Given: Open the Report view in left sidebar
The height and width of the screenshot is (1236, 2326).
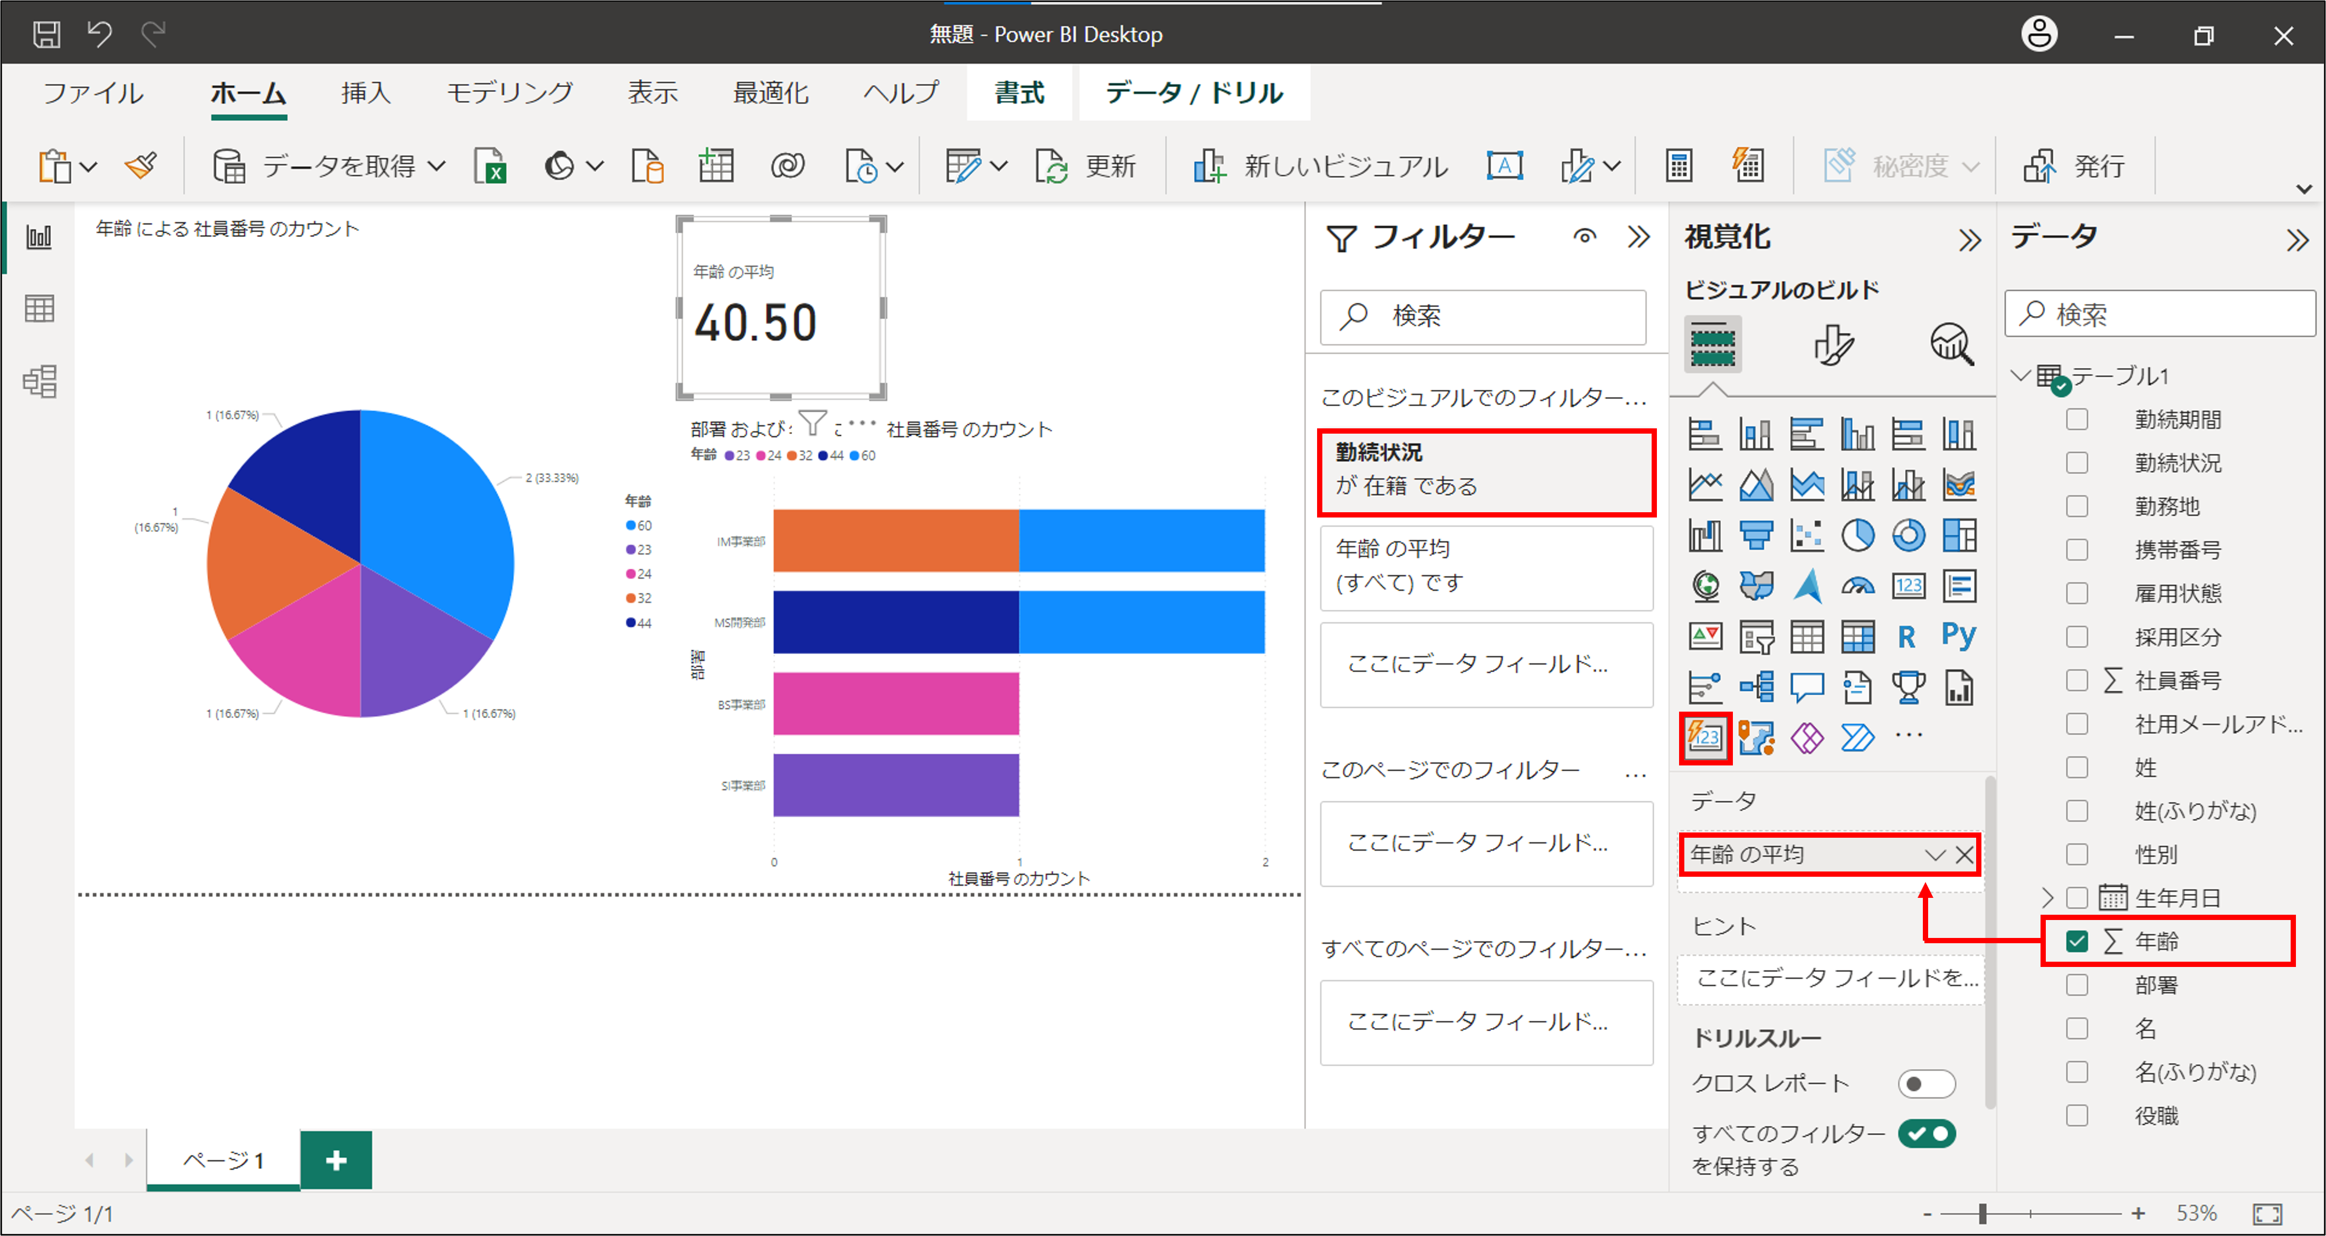Looking at the screenshot, I should click(x=39, y=237).
